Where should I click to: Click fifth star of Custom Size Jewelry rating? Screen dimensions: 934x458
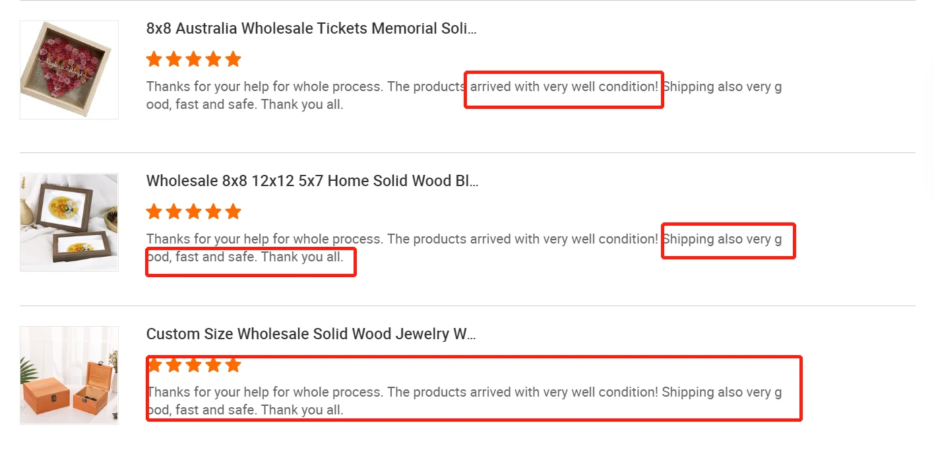tap(233, 365)
